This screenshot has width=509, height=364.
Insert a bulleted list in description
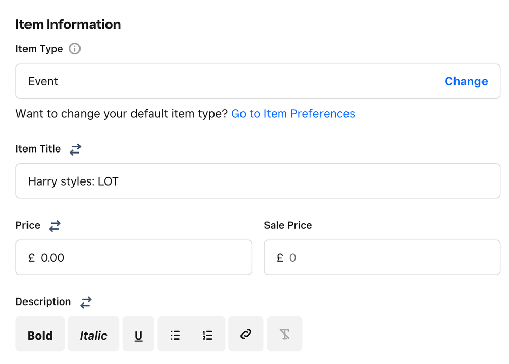pos(175,335)
